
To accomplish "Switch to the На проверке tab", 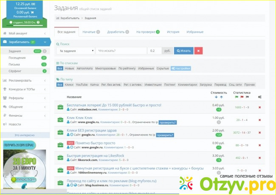I will tap(147, 32).
